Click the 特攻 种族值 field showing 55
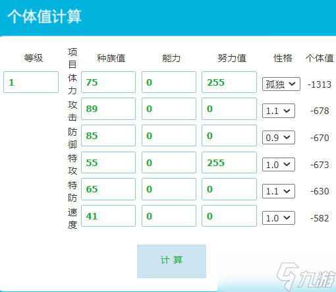336x292 pixels. [108, 162]
